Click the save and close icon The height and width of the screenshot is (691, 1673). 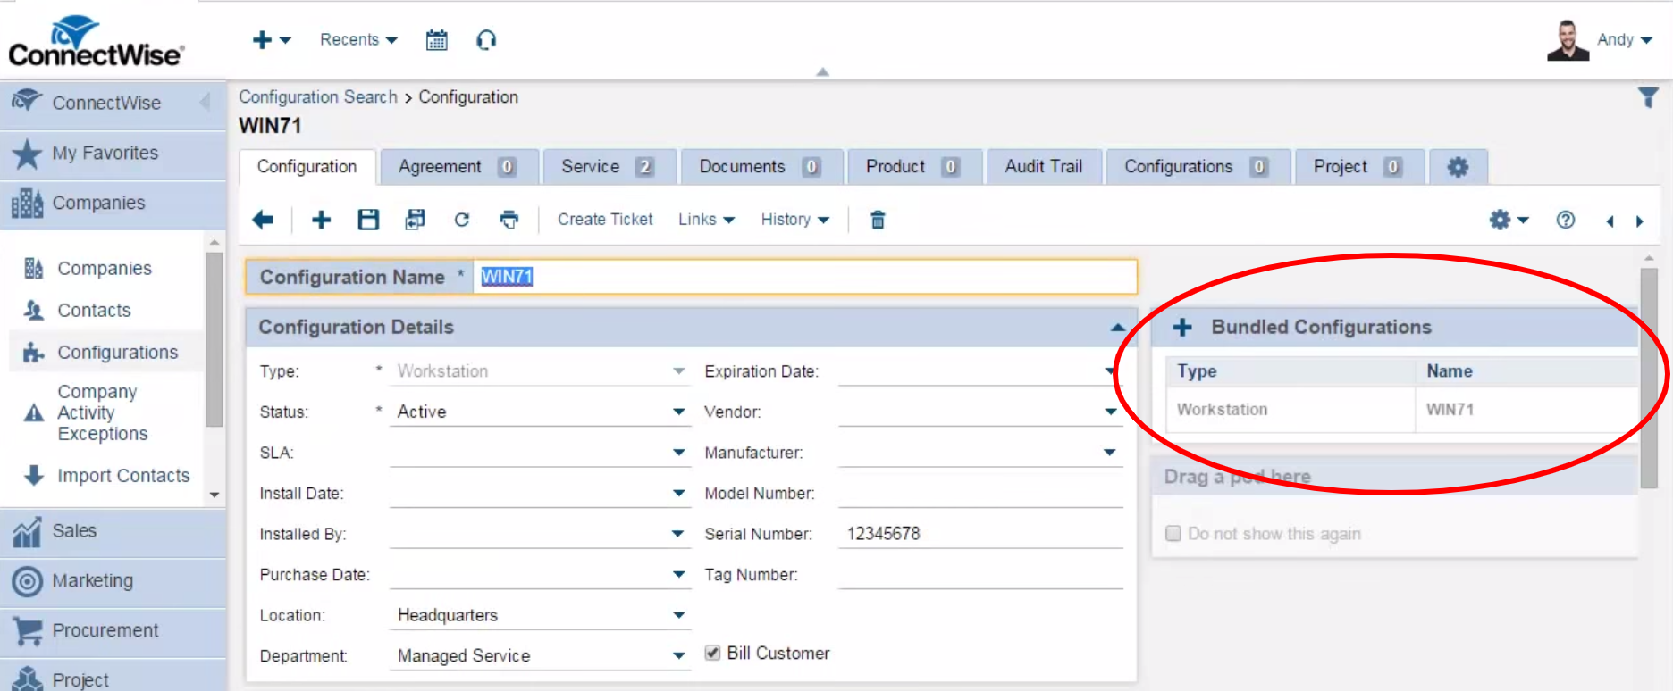415,220
